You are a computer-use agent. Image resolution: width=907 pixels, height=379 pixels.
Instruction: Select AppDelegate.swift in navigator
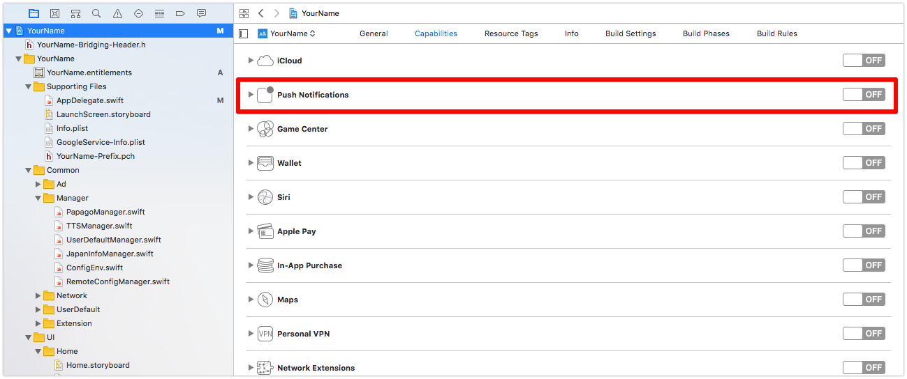pyautogui.click(x=90, y=100)
